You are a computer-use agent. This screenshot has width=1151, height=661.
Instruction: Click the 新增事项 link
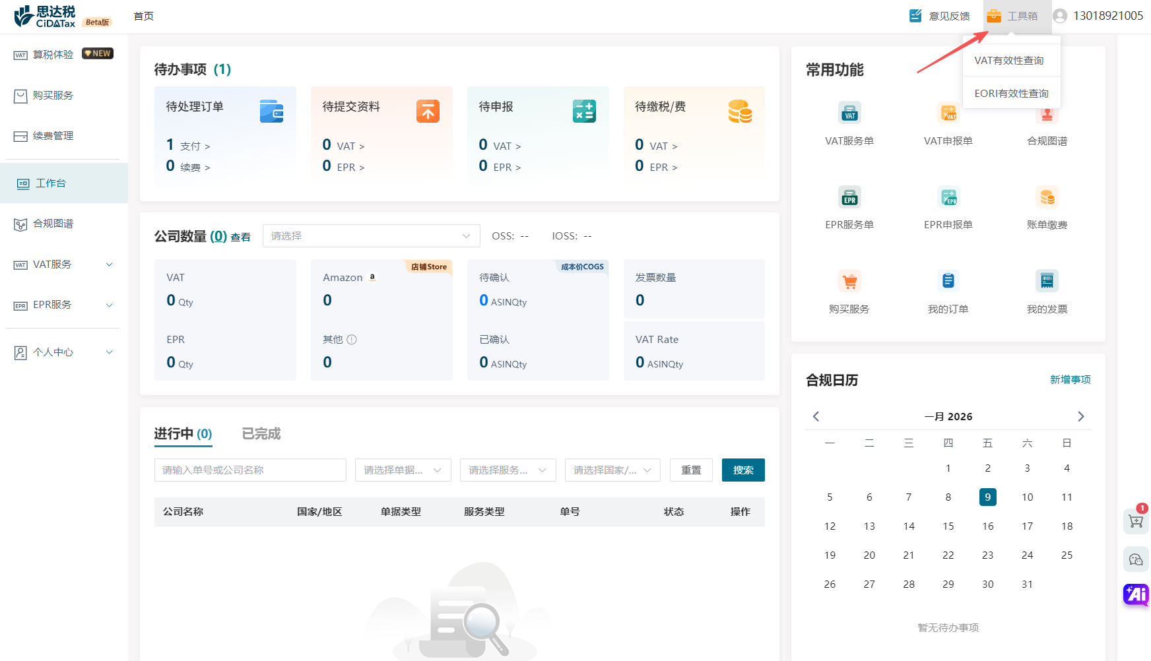coord(1070,380)
